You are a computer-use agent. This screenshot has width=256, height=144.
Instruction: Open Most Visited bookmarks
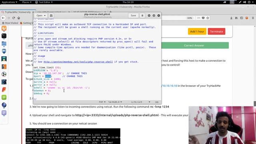click(10, 23)
